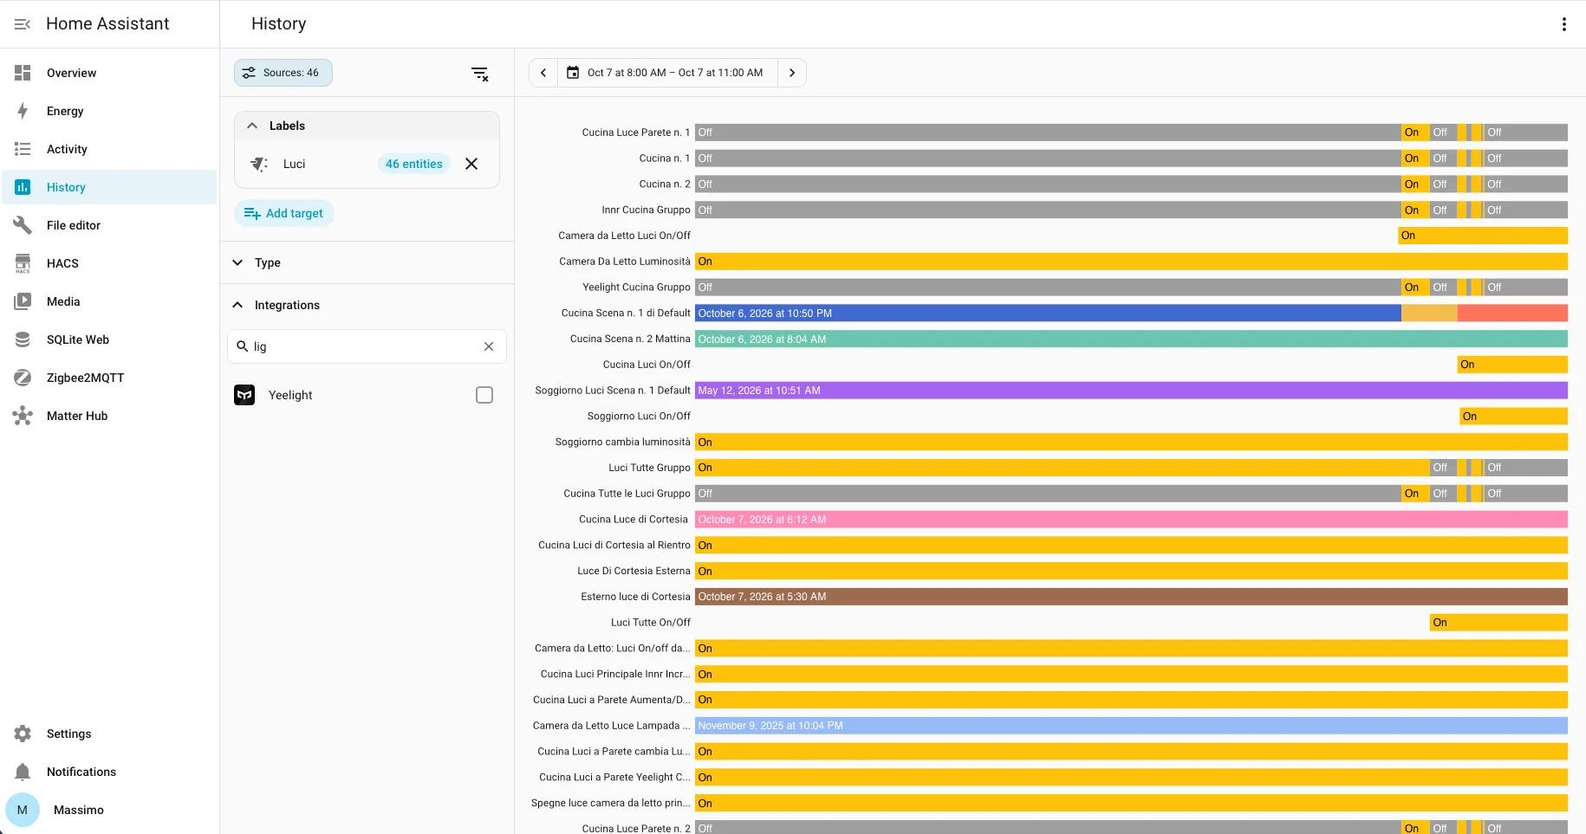Click the Cucina Luci On/Off On segment
1586x834 pixels.
pos(1512,365)
